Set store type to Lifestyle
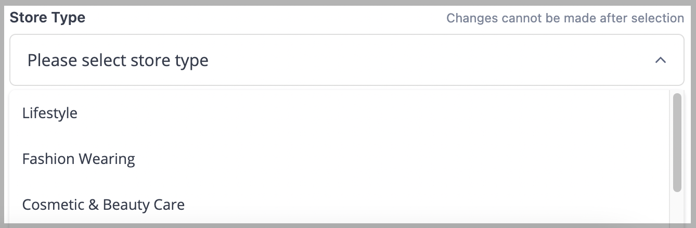Screen dimensions: 696x228 point(339,113)
